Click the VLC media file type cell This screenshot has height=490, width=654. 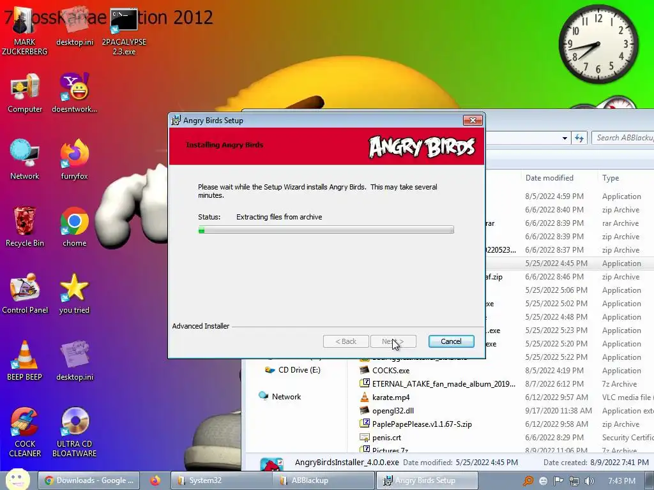627,397
